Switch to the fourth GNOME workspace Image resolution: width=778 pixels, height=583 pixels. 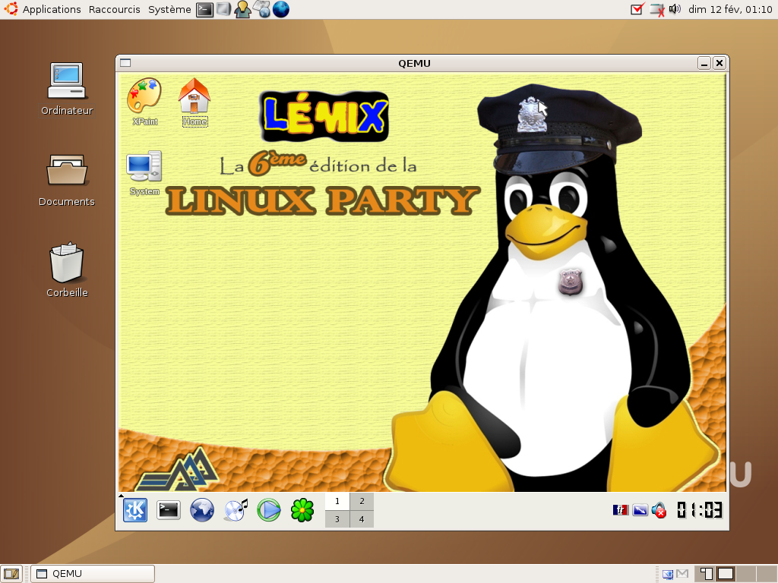pyautogui.click(x=767, y=574)
